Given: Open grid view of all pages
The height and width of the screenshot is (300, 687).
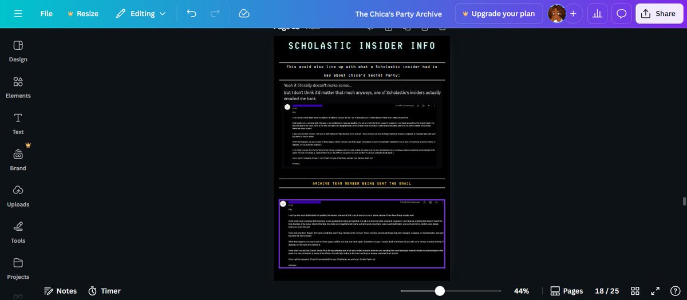Looking at the screenshot, I should [x=635, y=291].
